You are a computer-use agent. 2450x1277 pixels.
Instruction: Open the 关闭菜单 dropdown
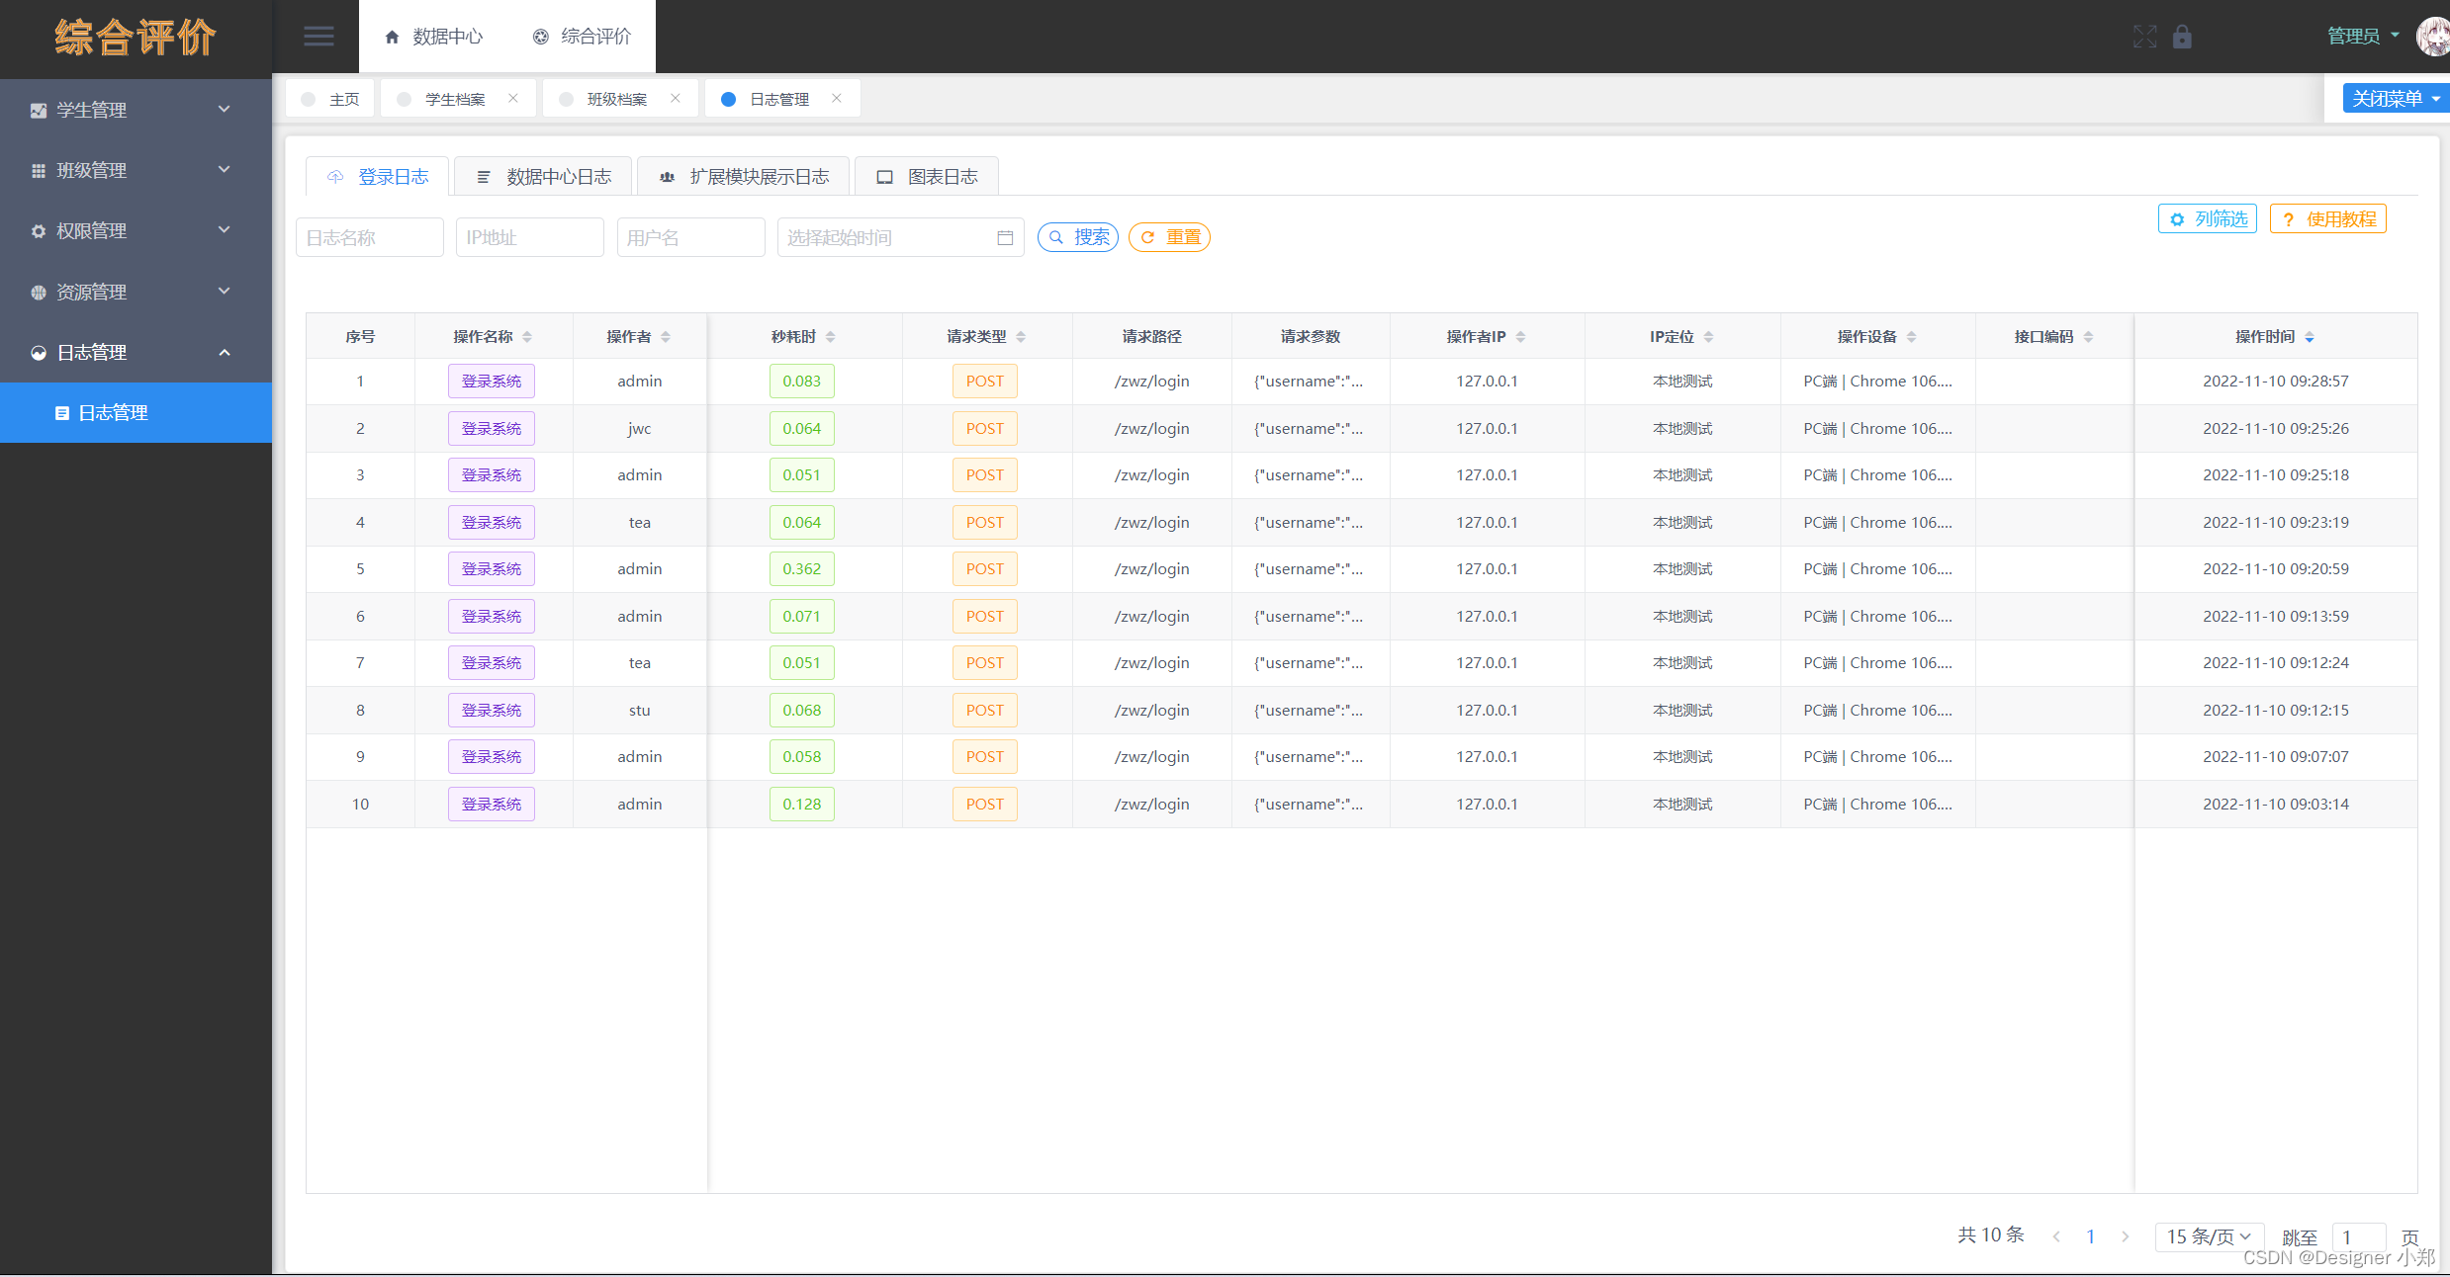tap(2395, 98)
